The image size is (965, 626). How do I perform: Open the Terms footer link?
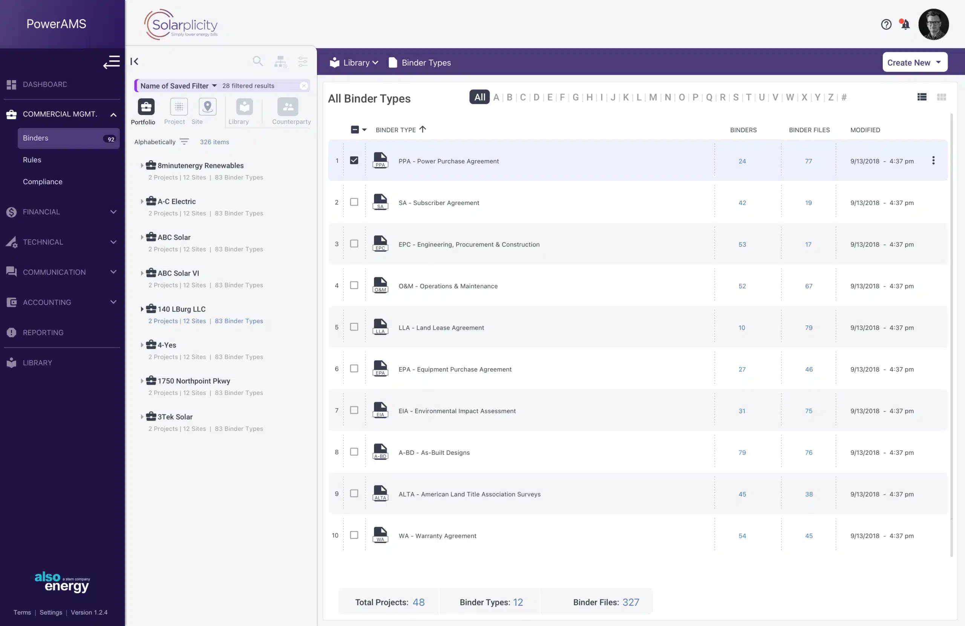point(22,612)
